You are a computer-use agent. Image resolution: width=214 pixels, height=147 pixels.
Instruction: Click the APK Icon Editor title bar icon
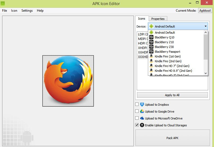pos(3,3)
